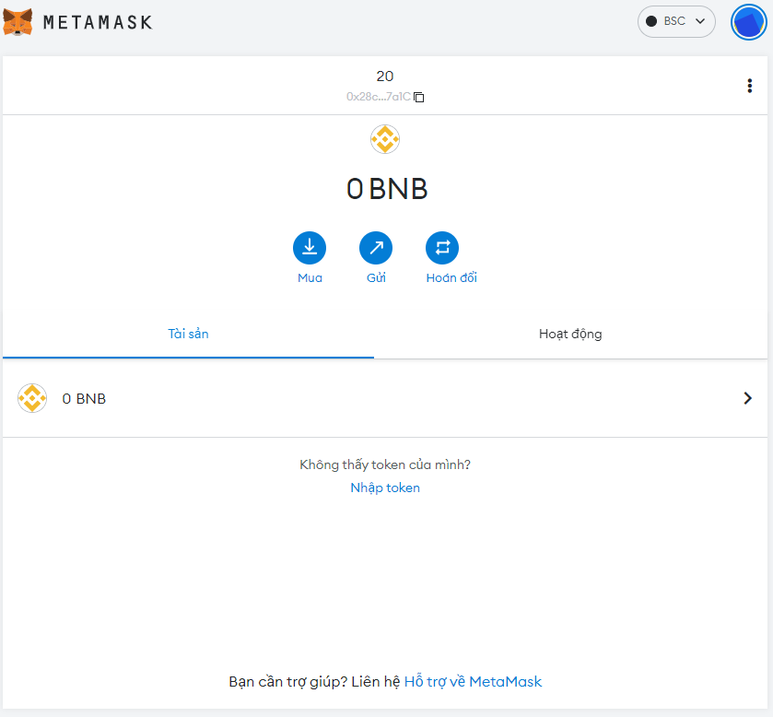
Task: Open the 0 BNB asset row
Action: 385,398
